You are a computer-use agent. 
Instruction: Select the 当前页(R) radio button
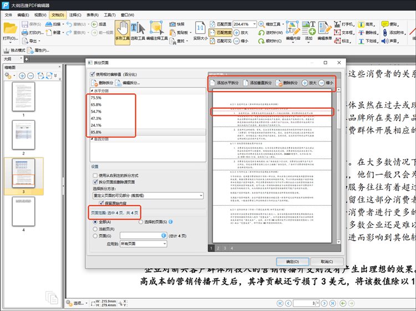[x=94, y=228]
